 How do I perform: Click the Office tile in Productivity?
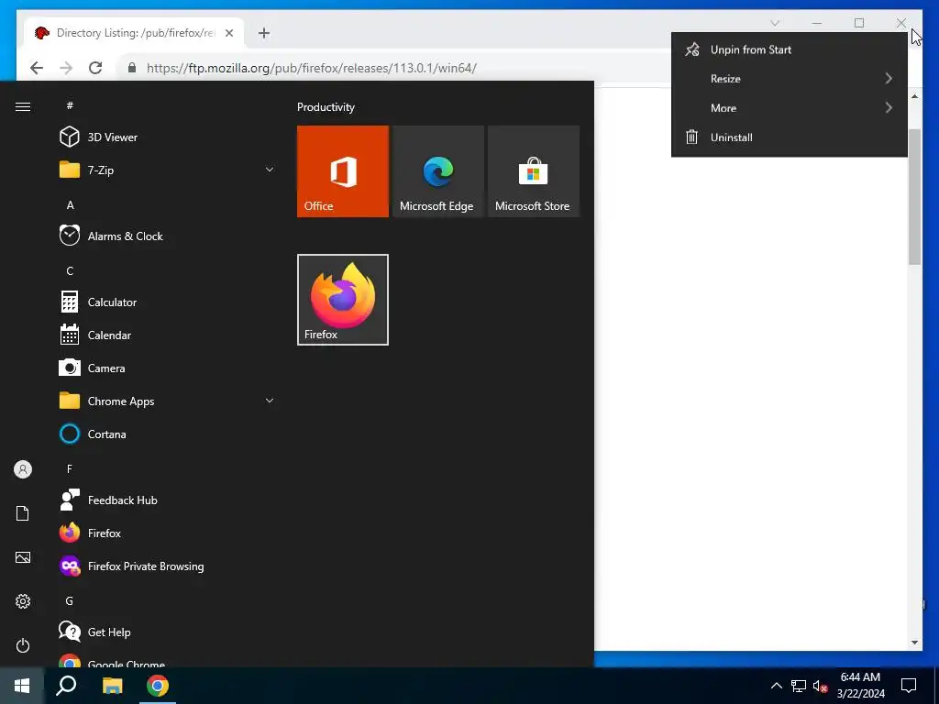pyautogui.click(x=343, y=171)
